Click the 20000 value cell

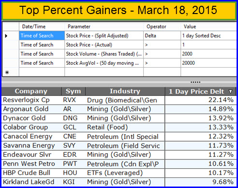[209, 63]
